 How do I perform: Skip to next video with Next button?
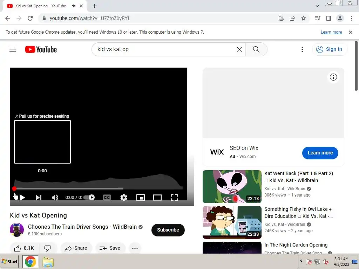click(x=39, y=198)
